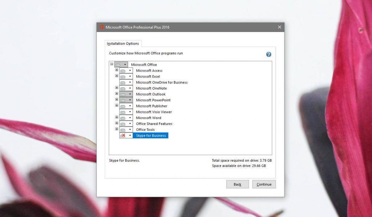372x217 pixels.
Task: Click the blue help question mark icon
Action: [268, 54]
